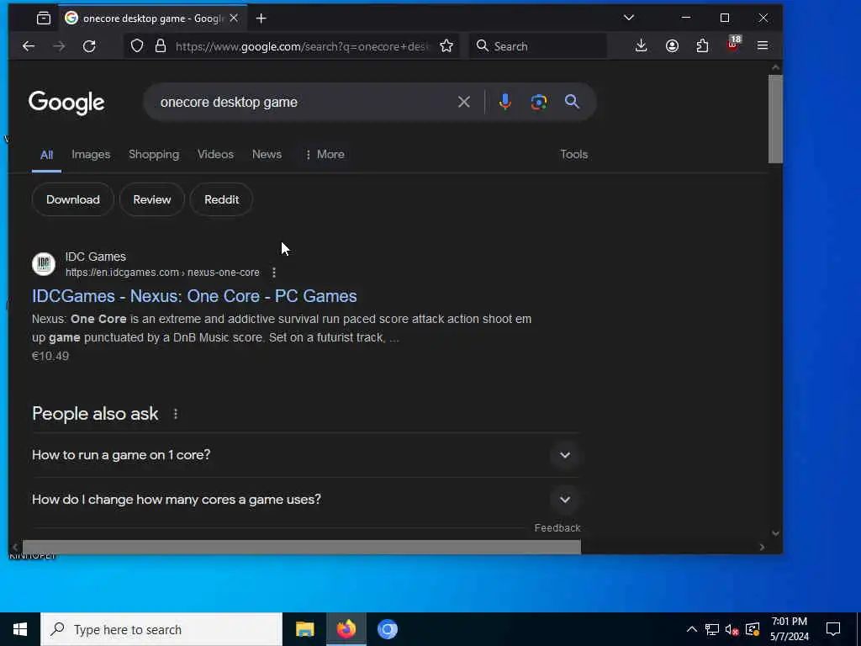The height and width of the screenshot is (646, 861).
Task: Select the All results tab
Action: coord(47,155)
